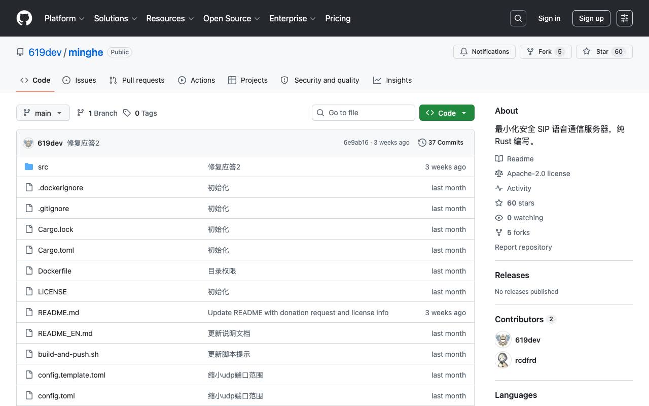
Task: Open rcdfrd contributor avatar
Action: [503, 360]
